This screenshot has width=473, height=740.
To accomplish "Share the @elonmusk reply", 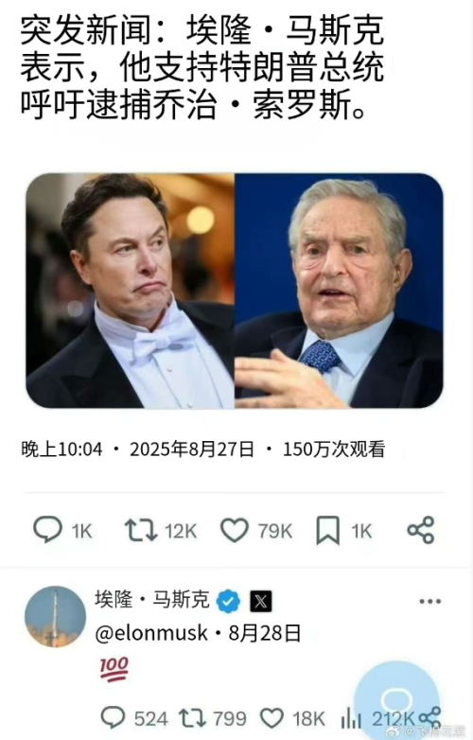I will 429,718.
